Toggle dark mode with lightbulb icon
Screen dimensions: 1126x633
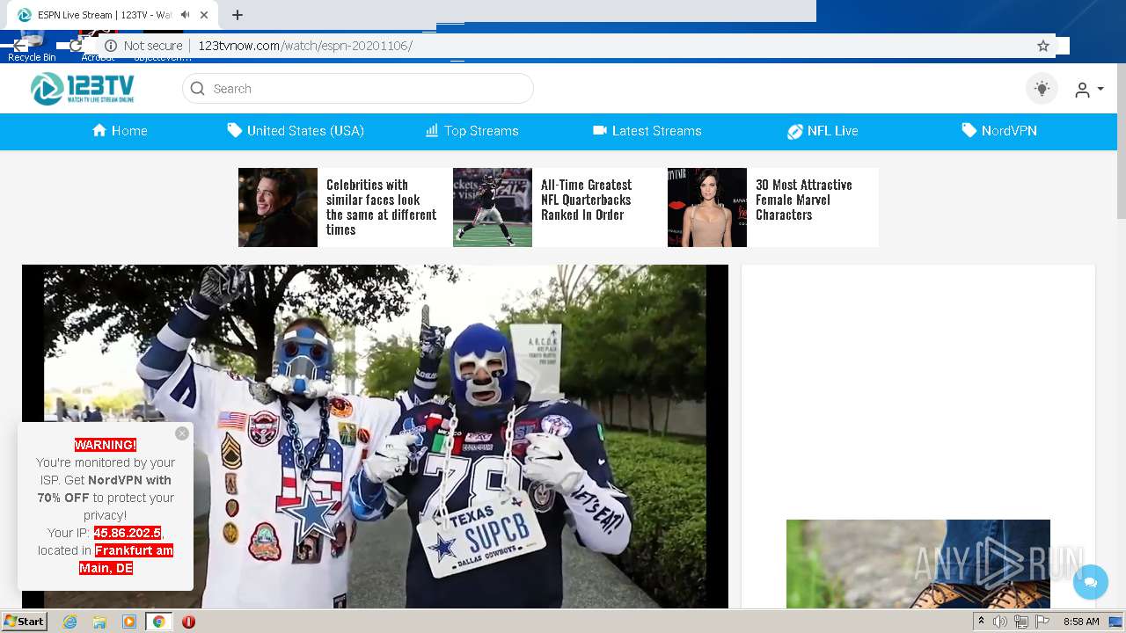(1042, 89)
